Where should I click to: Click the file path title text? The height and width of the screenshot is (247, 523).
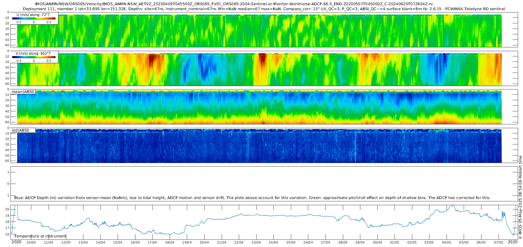[x=234, y=4]
